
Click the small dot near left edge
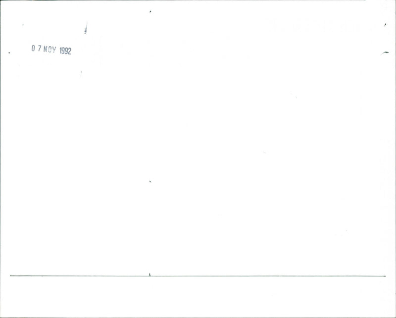tap(9, 53)
